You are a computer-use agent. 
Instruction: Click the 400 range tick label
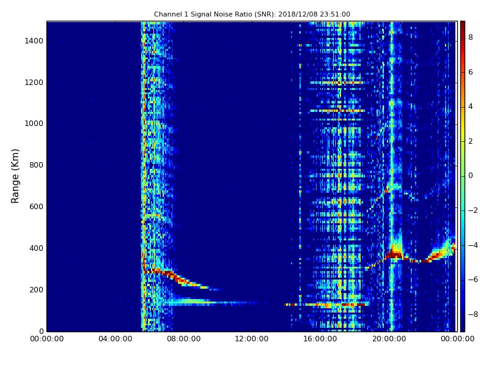click(36, 248)
